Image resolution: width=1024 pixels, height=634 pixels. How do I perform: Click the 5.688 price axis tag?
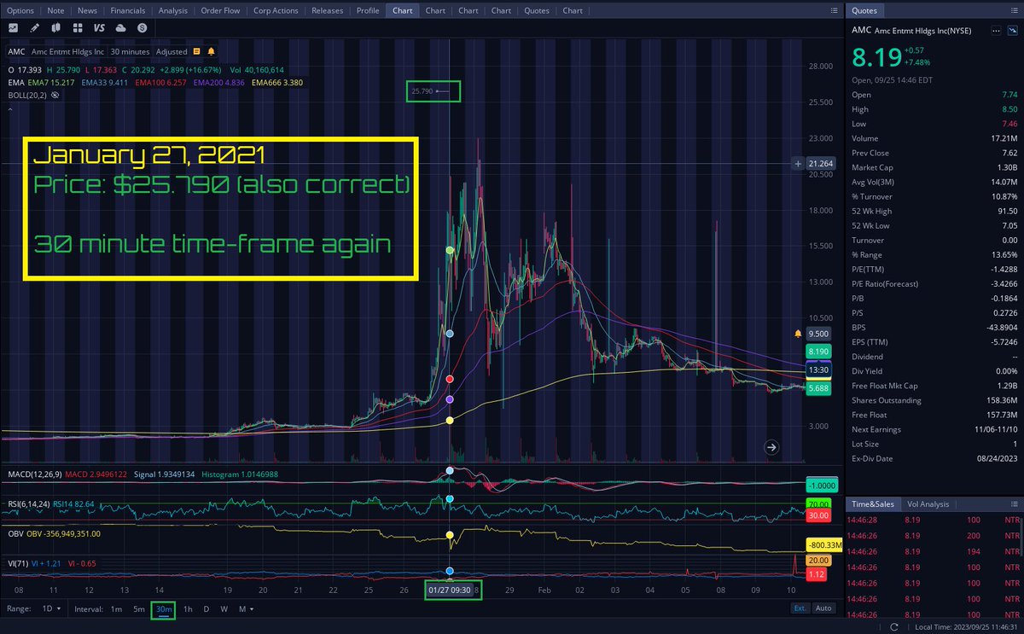click(817, 388)
